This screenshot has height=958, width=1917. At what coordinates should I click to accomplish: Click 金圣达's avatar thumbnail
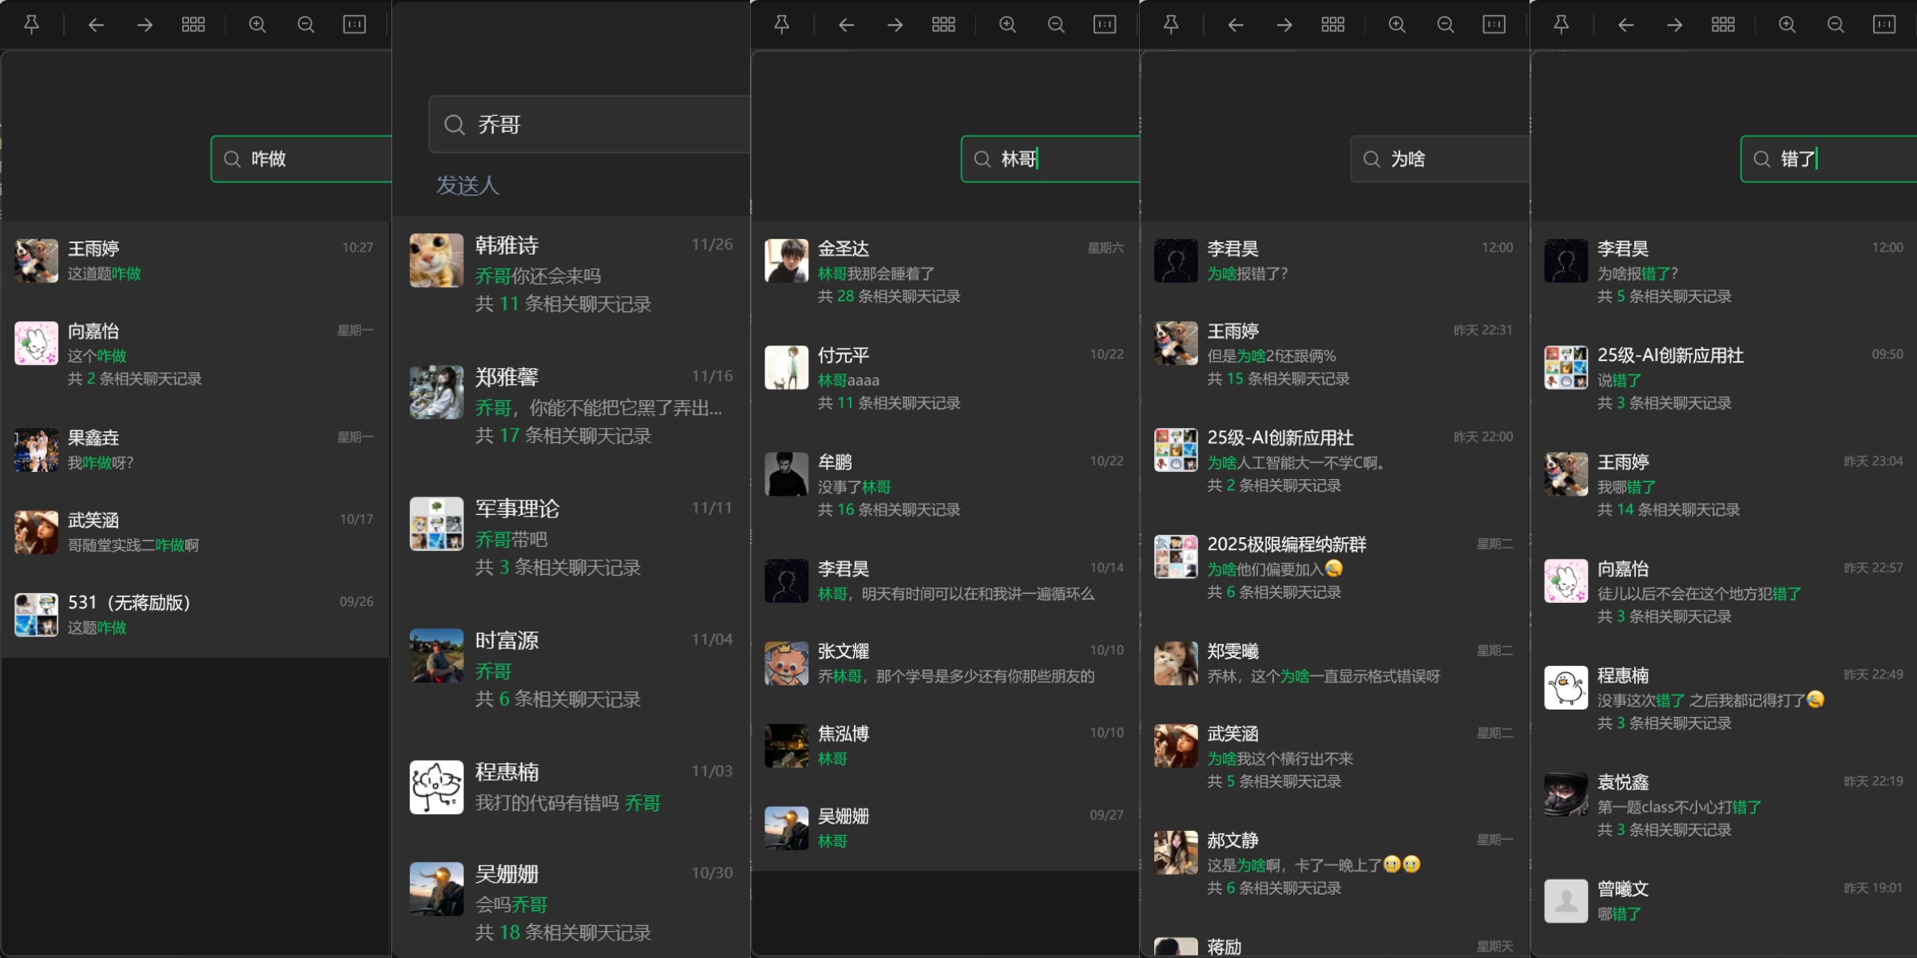point(786,260)
